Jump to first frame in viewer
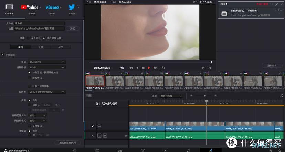This screenshot has width=285, height=152. (131, 68)
